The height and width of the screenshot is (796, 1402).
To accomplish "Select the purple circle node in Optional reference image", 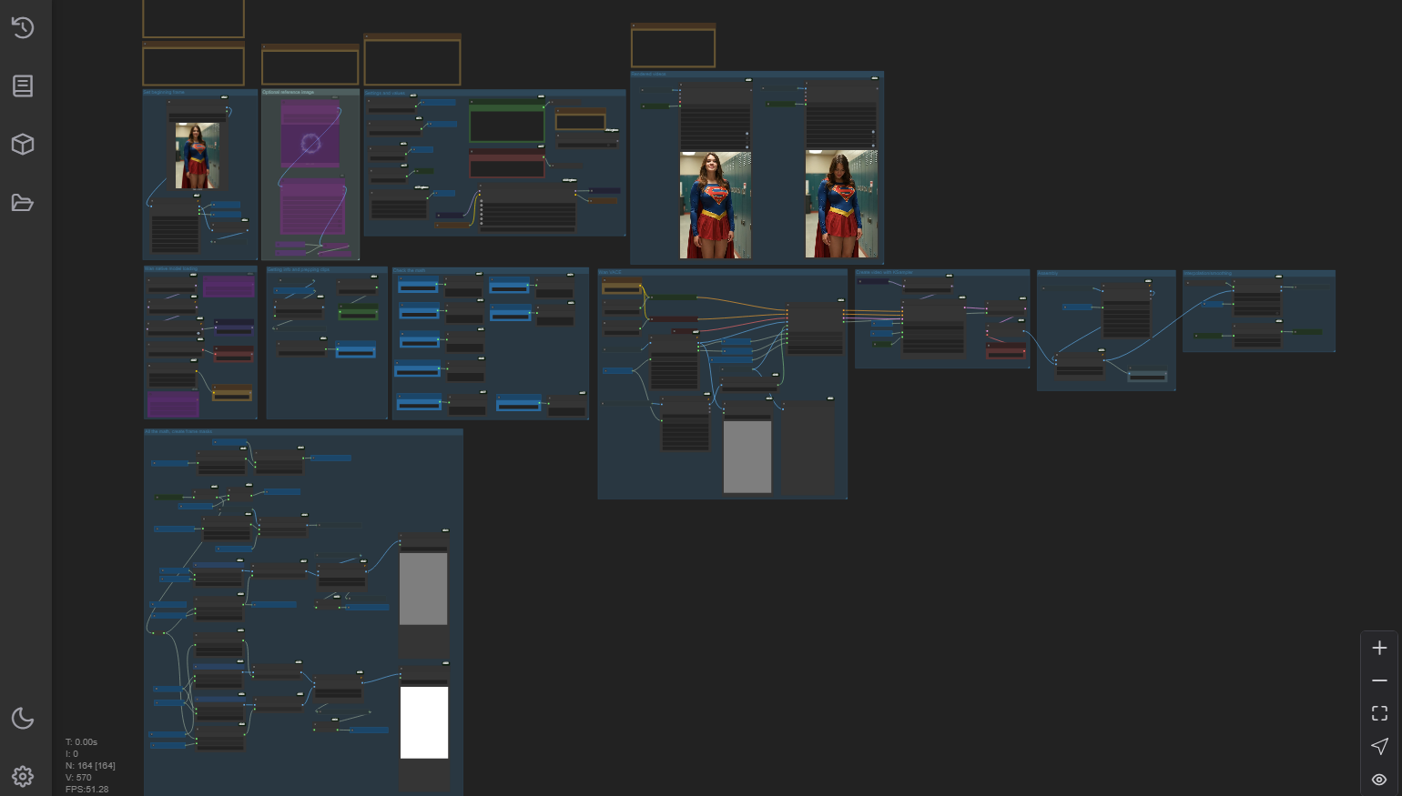I will pyautogui.click(x=310, y=134).
